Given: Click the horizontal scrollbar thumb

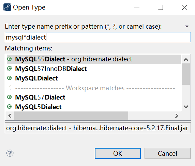Looking at the screenshot, I should (71, 116).
